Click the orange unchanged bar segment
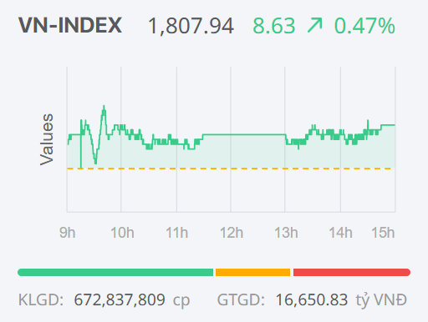The width and height of the screenshot is (428, 322). 252,272
